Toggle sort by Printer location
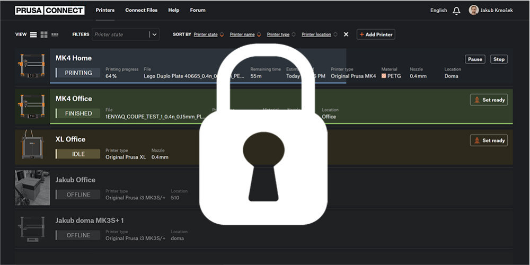Image resolution: width=530 pixels, height=265 pixels. 316,34
